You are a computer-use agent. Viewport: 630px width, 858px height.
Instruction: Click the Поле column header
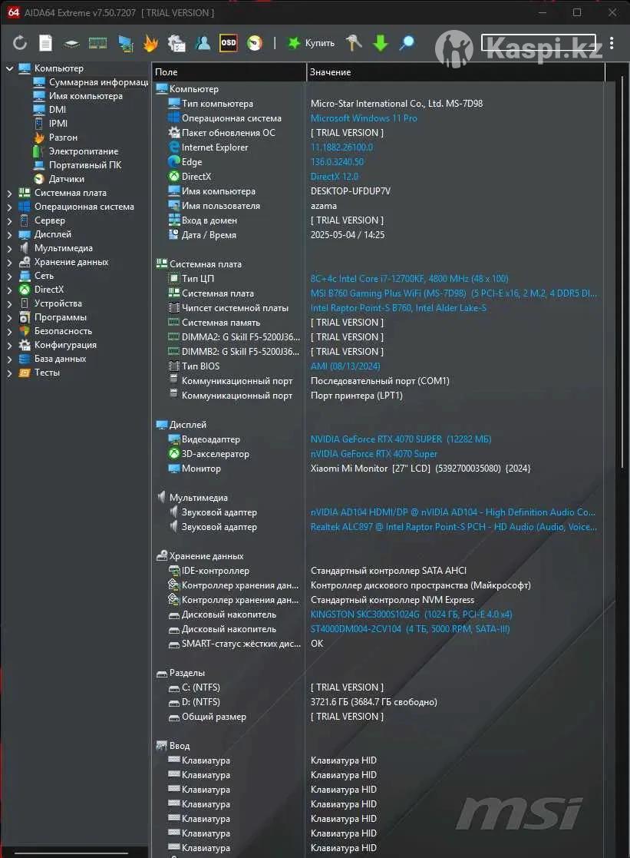(229, 71)
